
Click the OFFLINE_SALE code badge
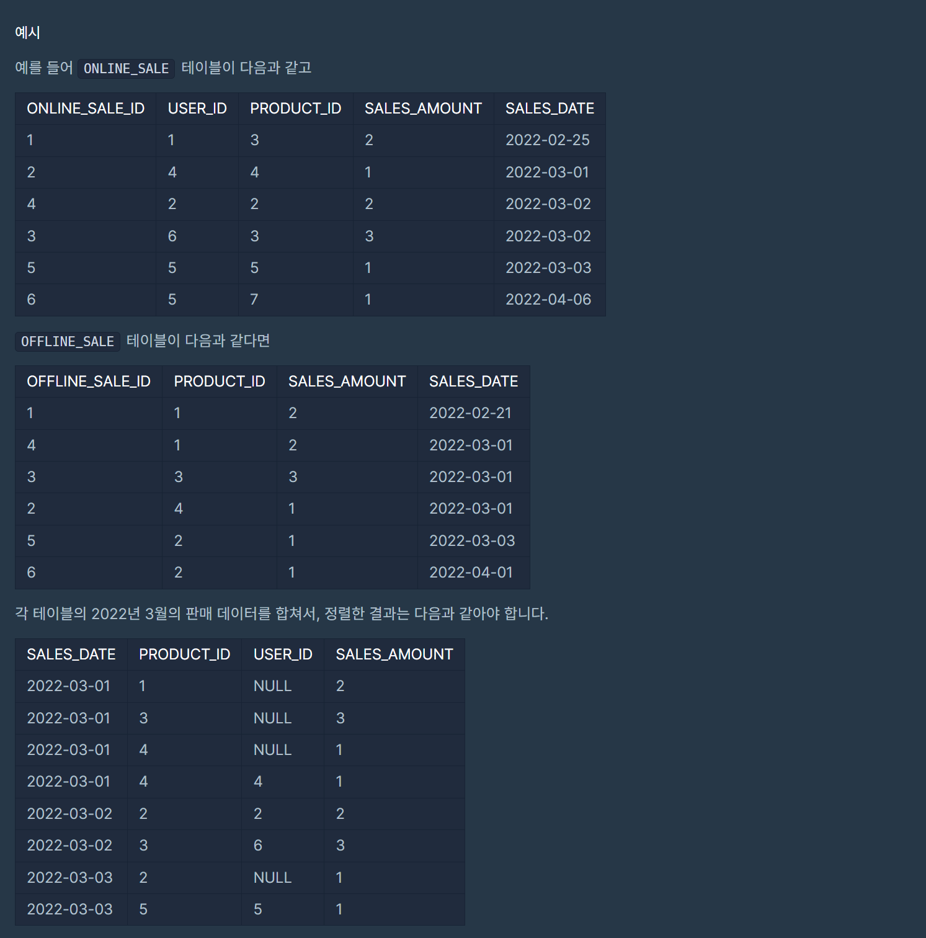[67, 341]
